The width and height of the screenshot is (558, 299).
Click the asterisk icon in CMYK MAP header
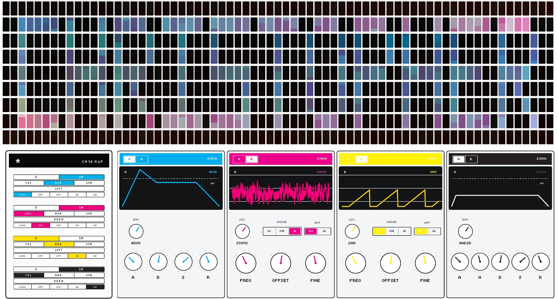coord(18,161)
